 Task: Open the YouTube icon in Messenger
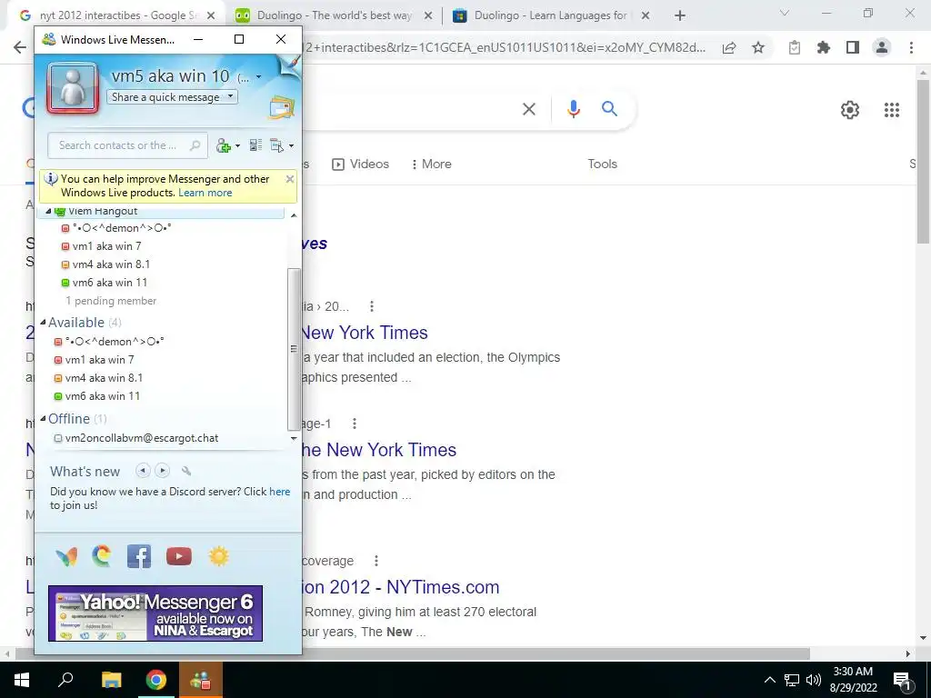[179, 556]
